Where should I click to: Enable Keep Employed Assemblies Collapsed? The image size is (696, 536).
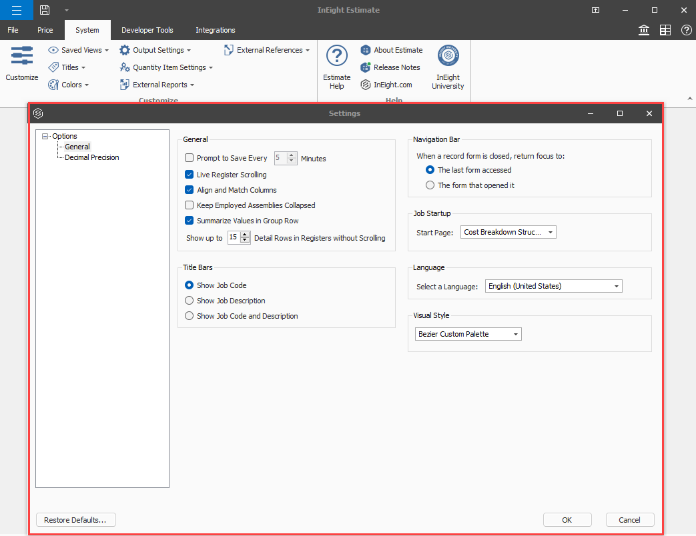189,205
